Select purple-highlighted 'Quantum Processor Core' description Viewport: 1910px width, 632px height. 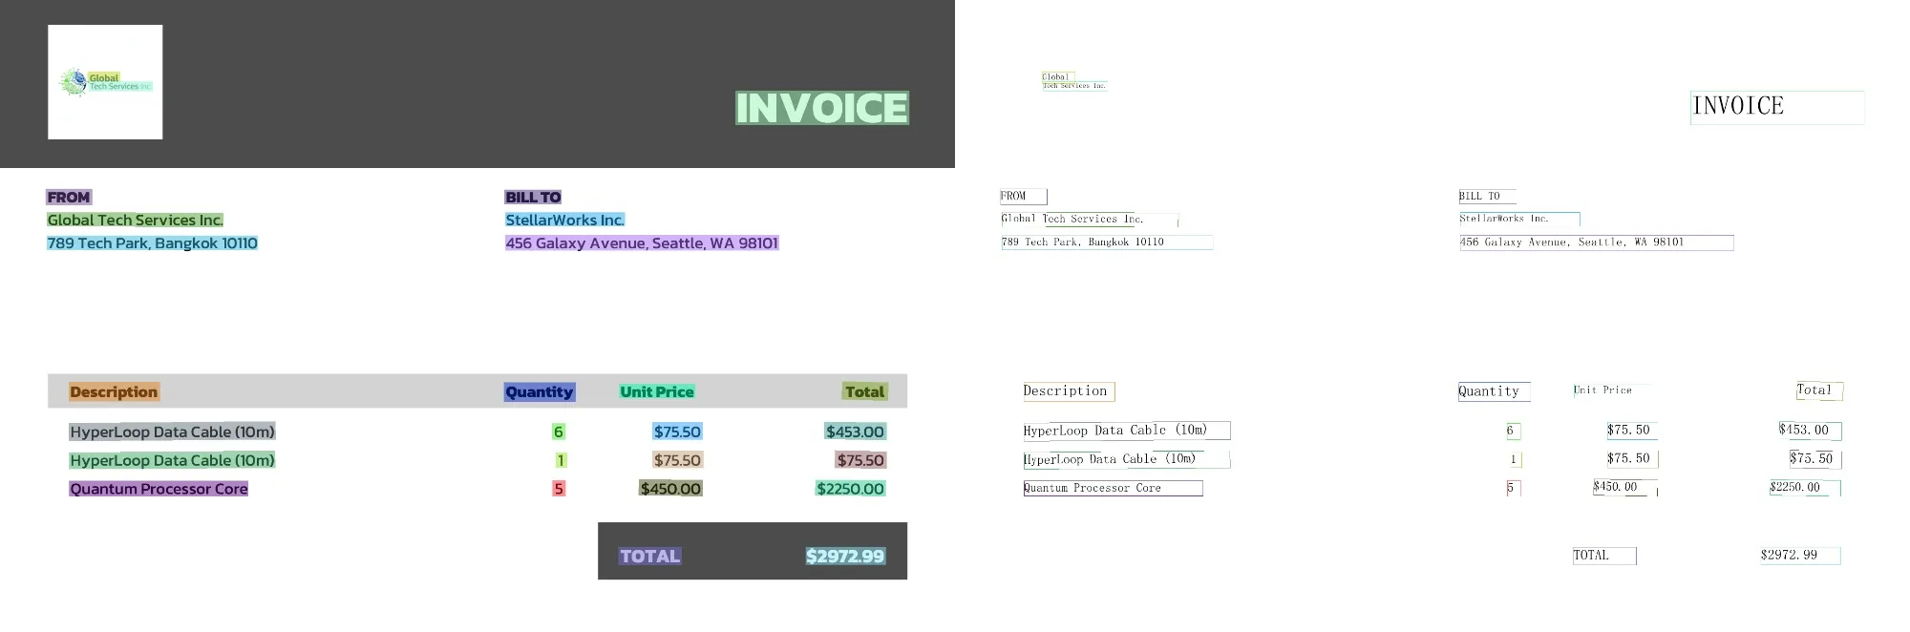159,489
